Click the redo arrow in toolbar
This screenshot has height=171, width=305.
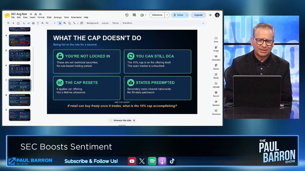click(x=28, y=23)
